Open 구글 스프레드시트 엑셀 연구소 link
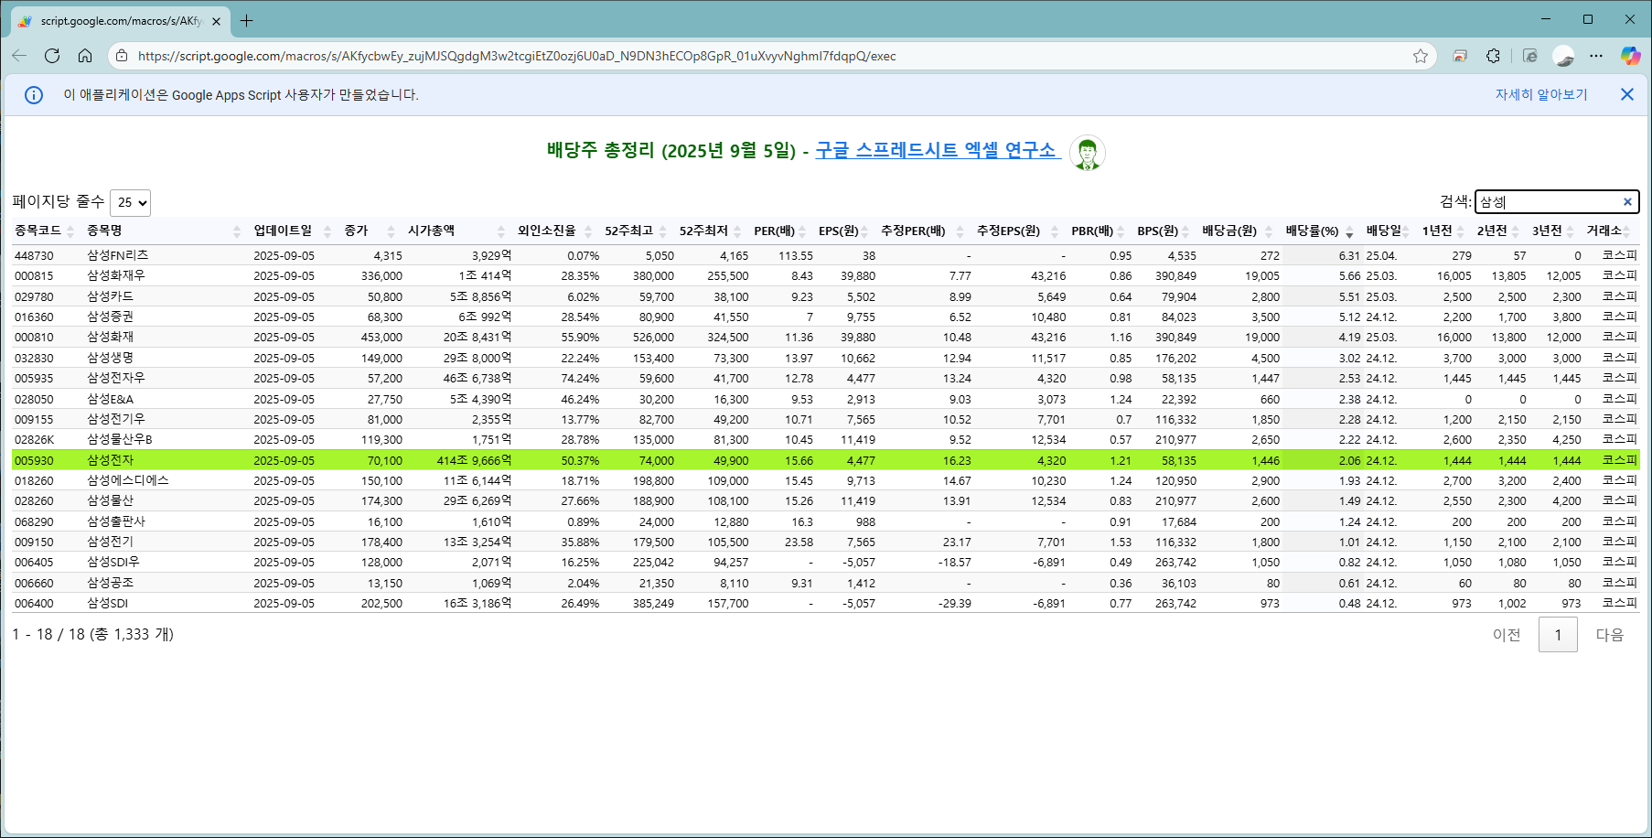The width and height of the screenshot is (1652, 838). click(936, 150)
